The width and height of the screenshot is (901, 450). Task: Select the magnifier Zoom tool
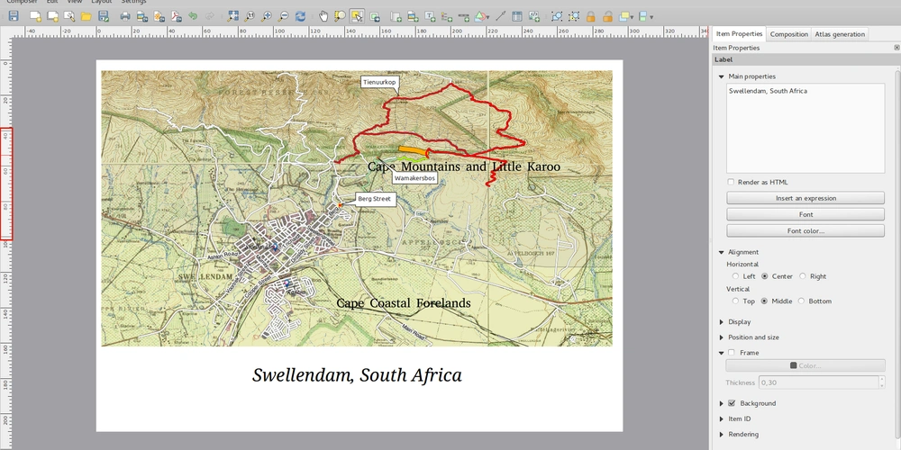point(341,16)
